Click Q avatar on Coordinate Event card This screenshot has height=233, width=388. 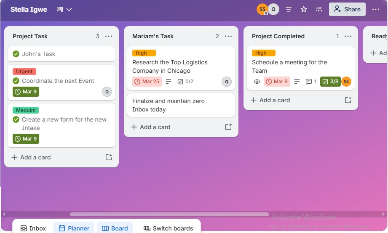coord(107,92)
